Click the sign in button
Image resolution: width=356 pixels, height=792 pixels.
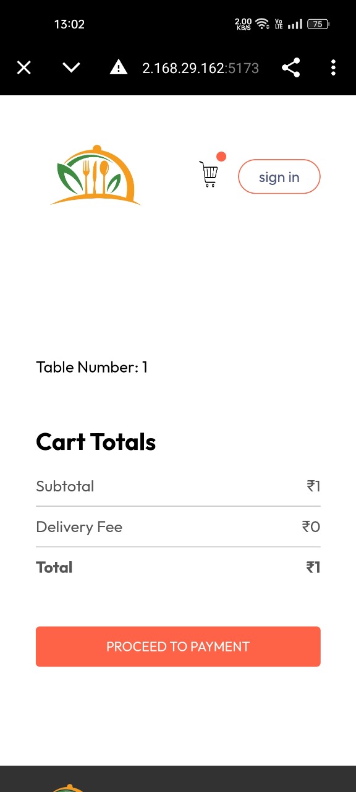pyautogui.click(x=279, y=177)
